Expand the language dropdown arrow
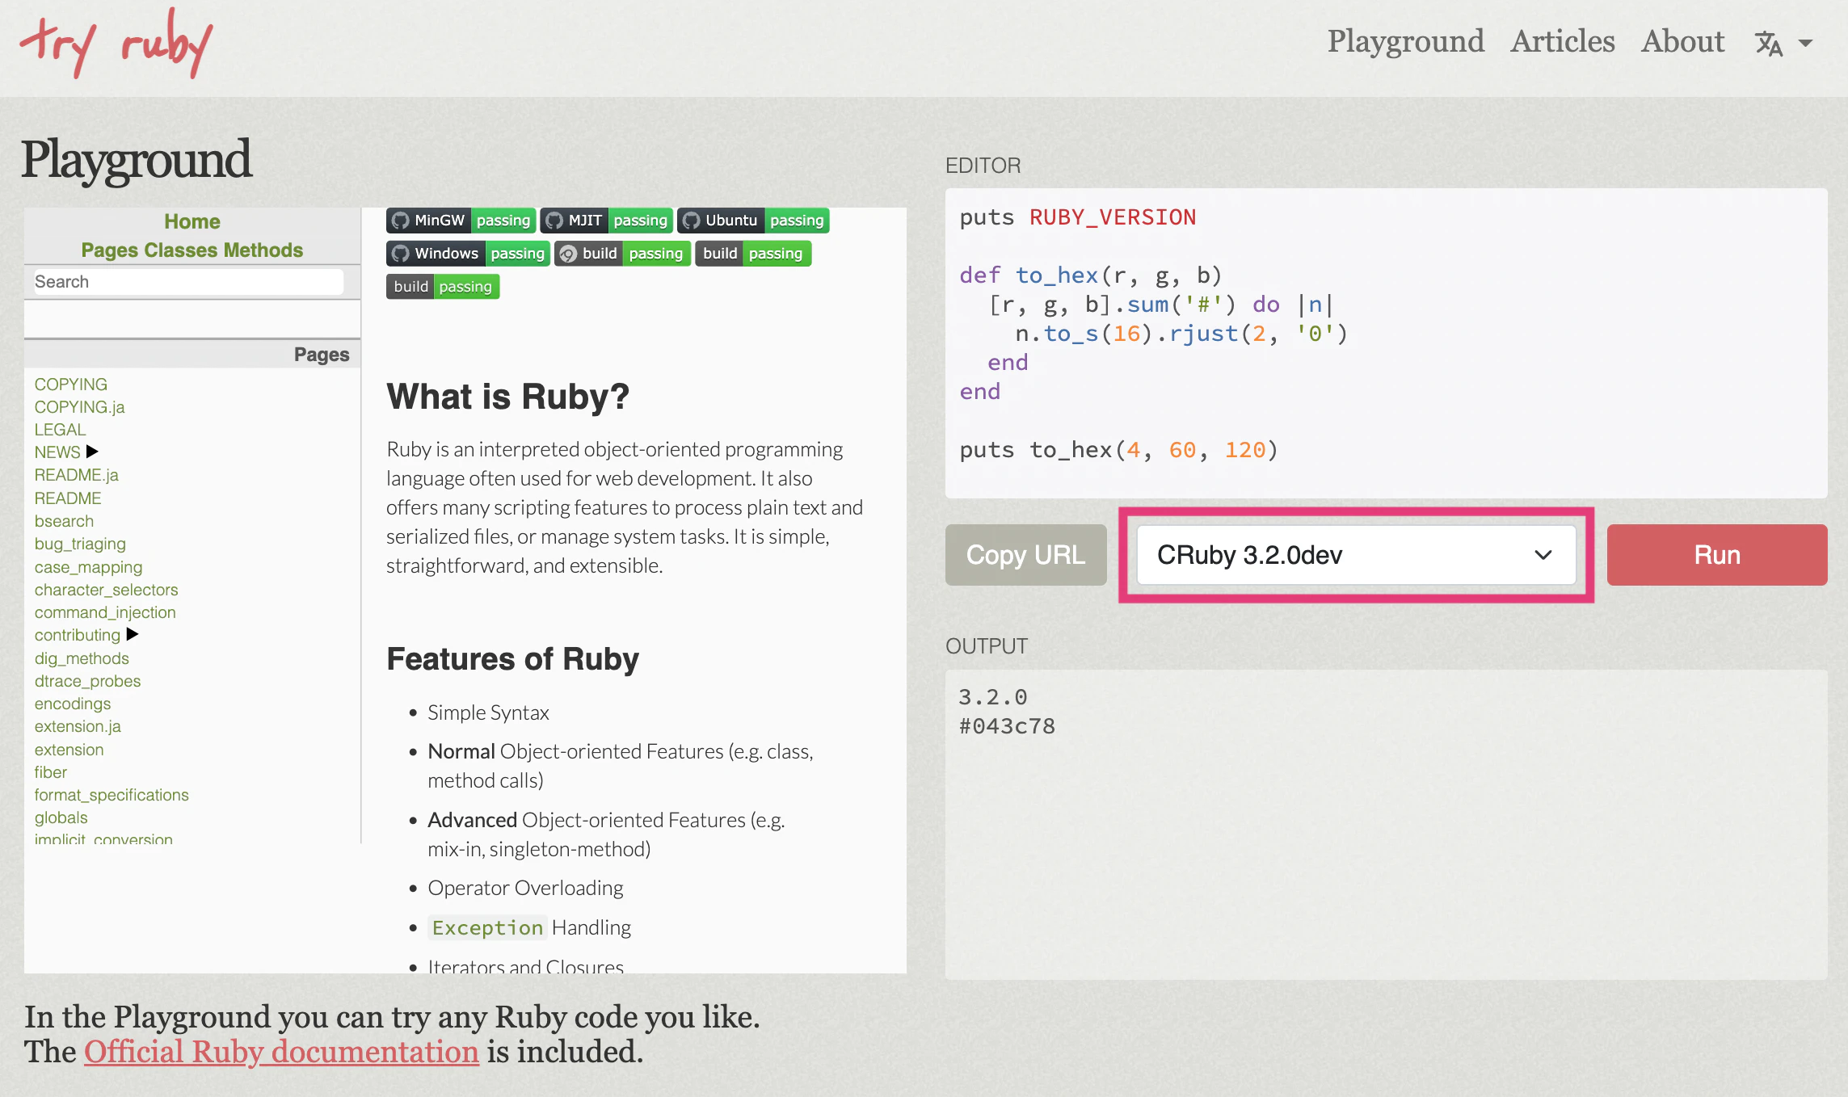The height and width of the screenshot is (1097, 1848). [1805, 44]
